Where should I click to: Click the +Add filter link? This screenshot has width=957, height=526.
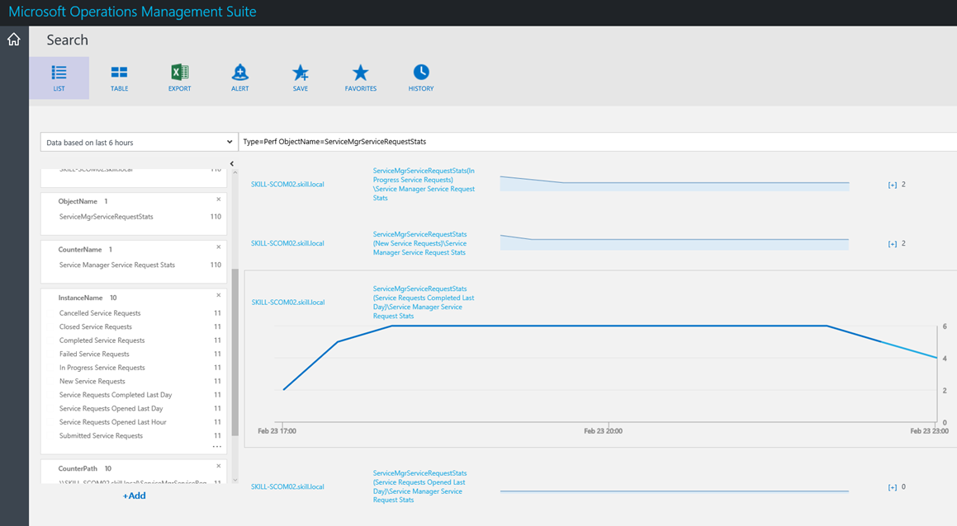135,495
